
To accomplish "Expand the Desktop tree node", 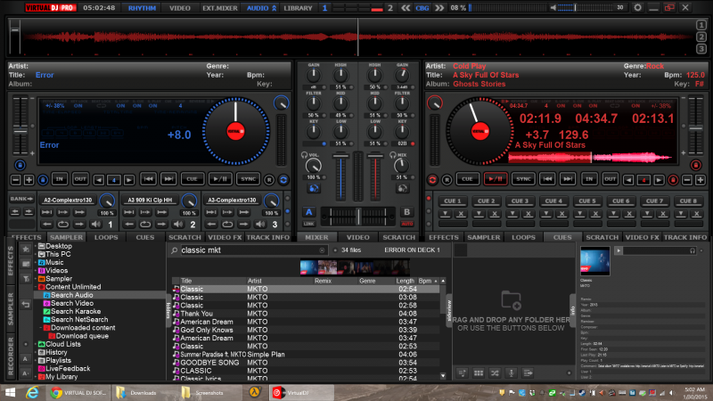I will pos(36,246).
